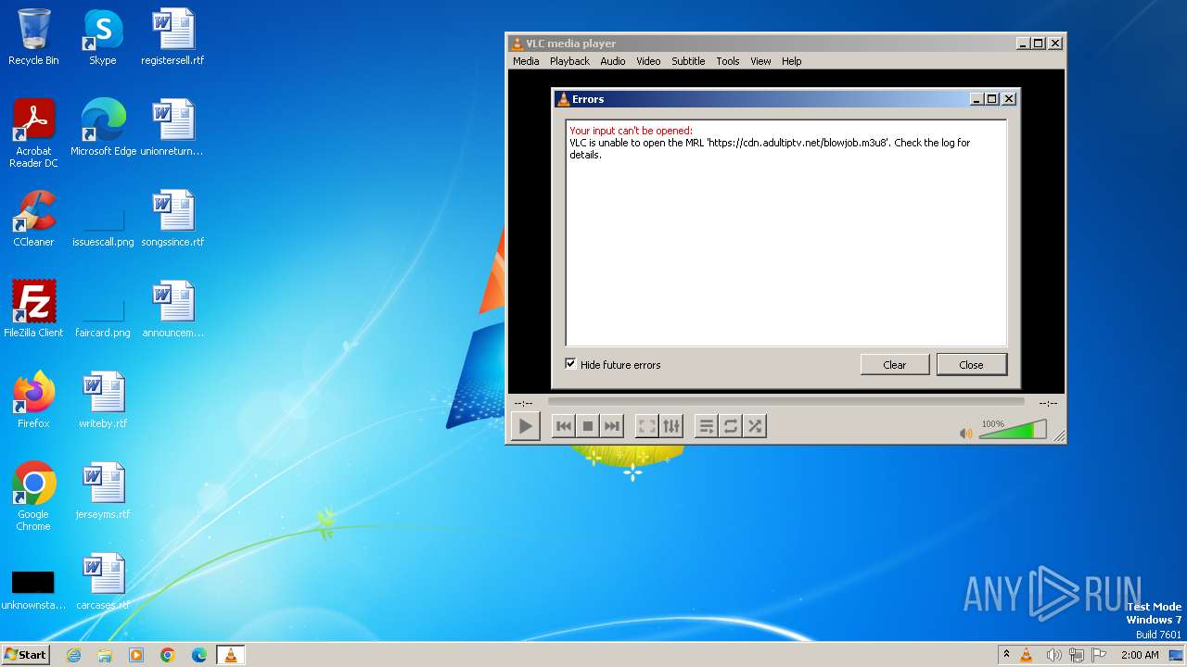
Task: Select the Recycle Bin desktop icon
Action: coord(33,37)
